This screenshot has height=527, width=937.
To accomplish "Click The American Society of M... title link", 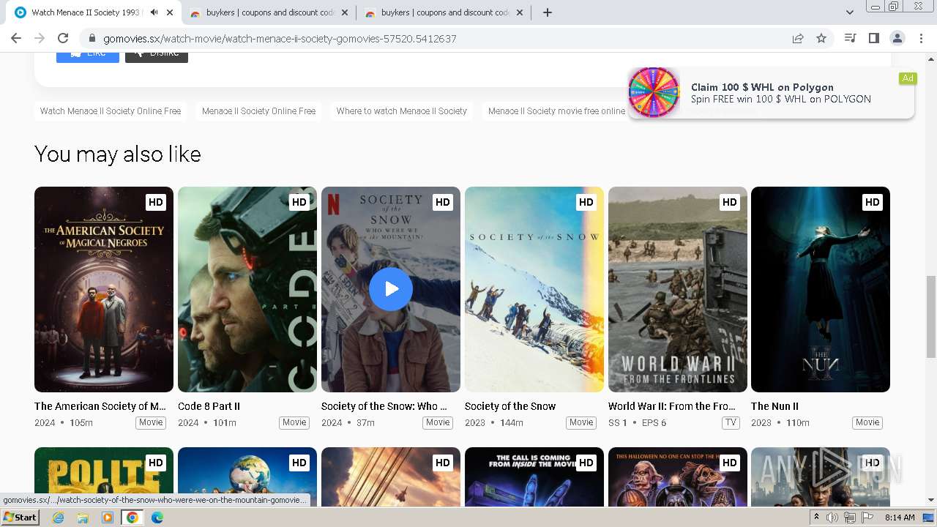I will point(100,406).
